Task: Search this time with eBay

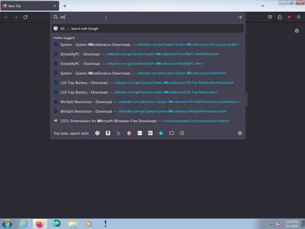Action: point(140,133)
